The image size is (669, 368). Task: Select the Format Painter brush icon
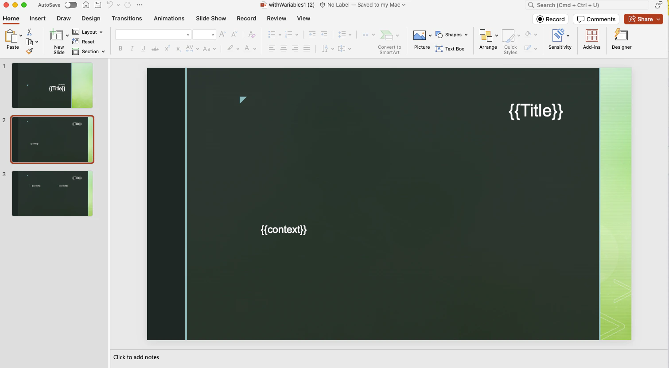[x=29, y=51]
